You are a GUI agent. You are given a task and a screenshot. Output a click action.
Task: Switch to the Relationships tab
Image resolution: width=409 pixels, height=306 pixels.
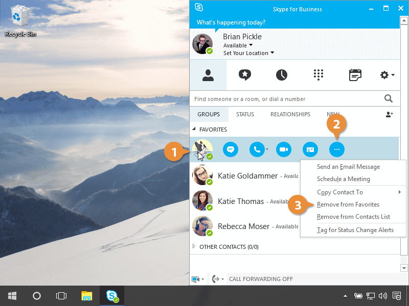point(290,115)
